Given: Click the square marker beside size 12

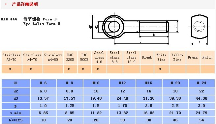Looking at the screenshot, I should [120, 83].
